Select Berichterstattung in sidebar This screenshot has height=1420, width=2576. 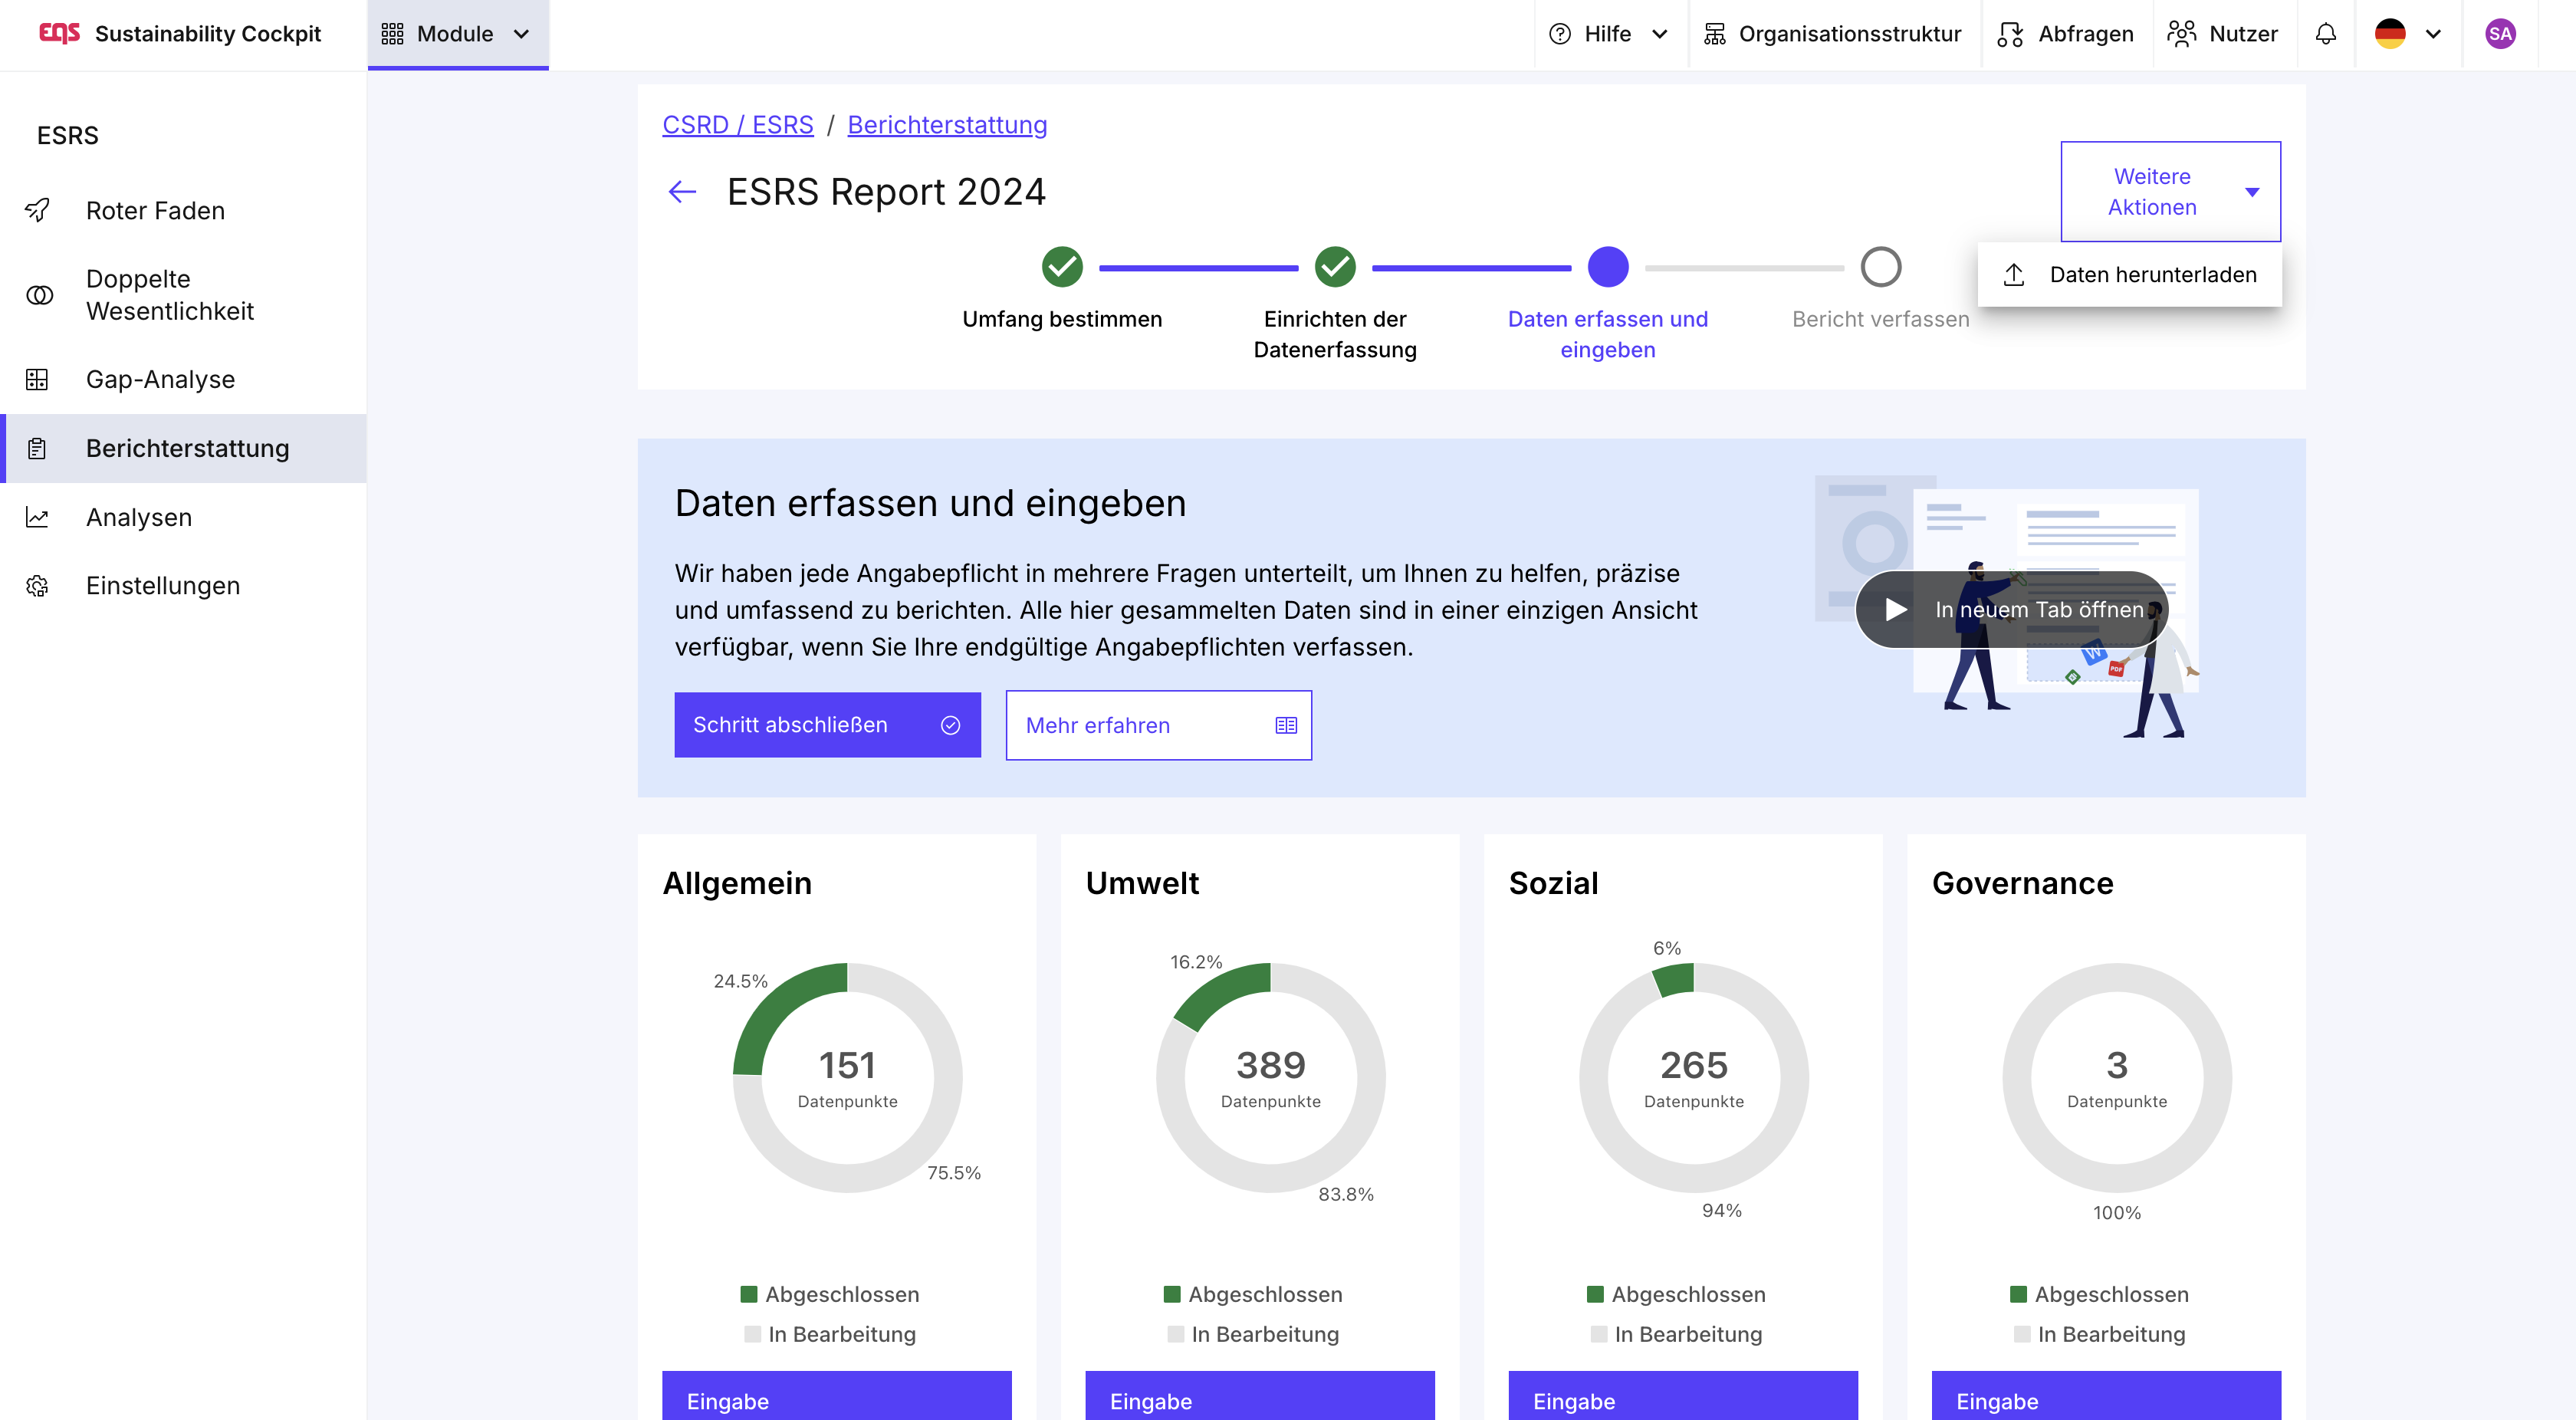tap(183, 448)
